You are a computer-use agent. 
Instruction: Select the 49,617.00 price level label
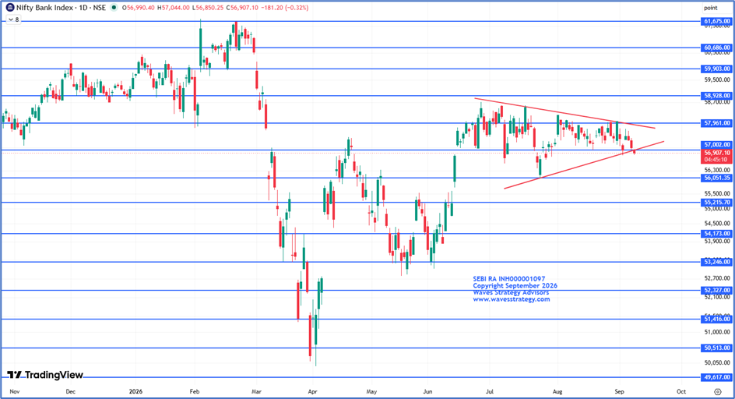(x=717, y=377)
